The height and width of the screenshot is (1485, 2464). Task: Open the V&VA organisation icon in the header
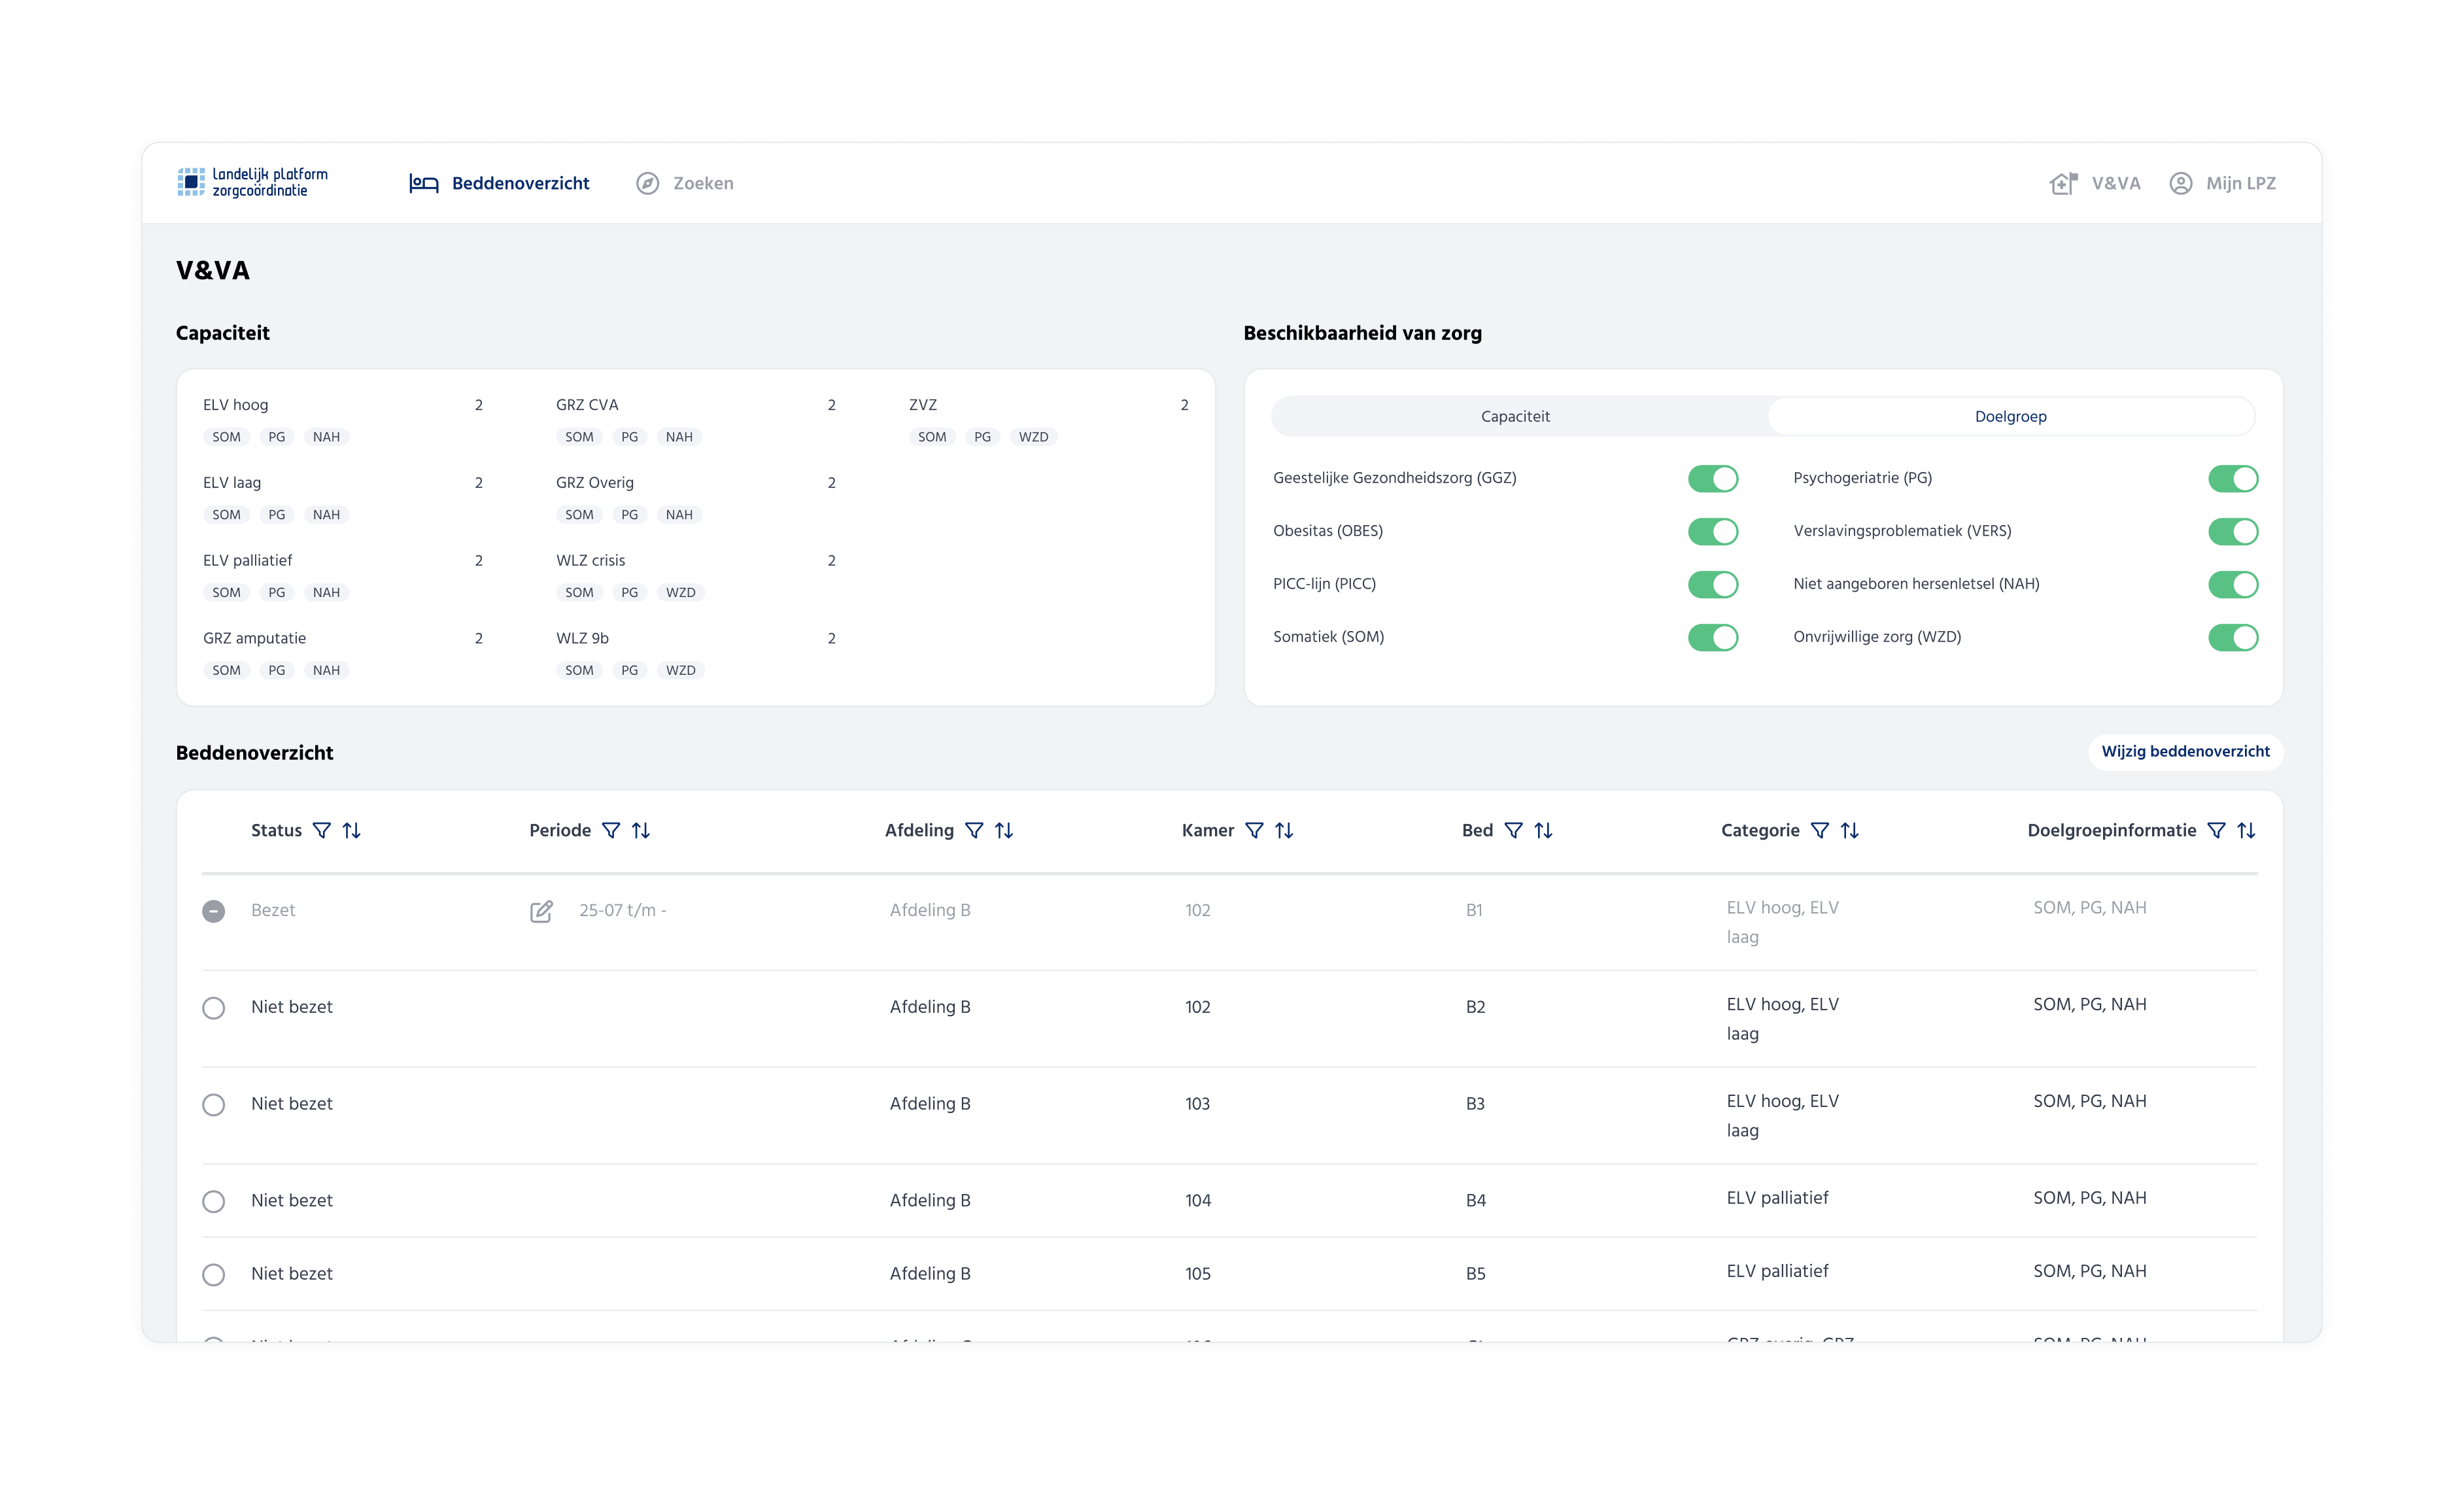tap(2063, 183)
